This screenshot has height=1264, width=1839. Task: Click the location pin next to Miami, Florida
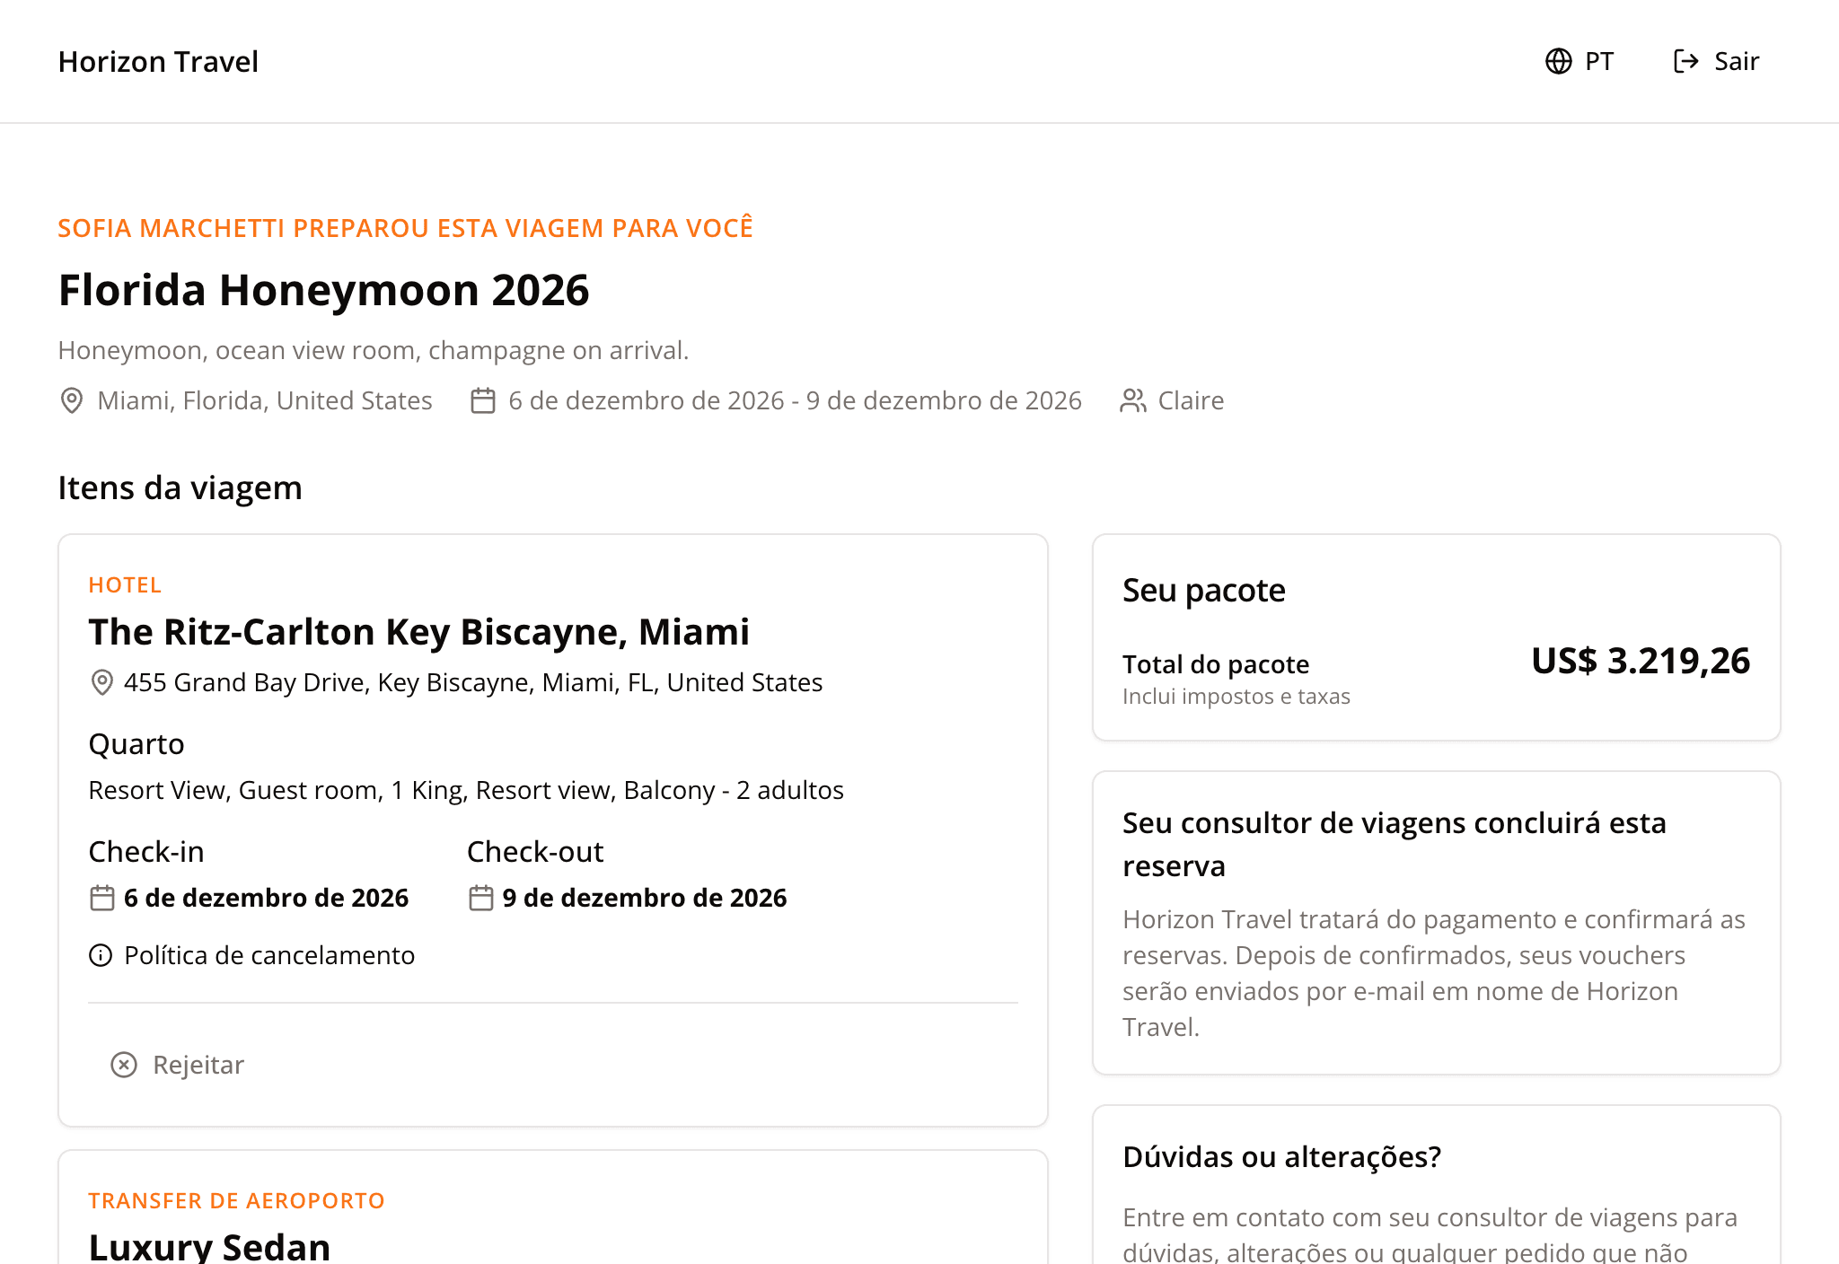(x=71, y=400)
